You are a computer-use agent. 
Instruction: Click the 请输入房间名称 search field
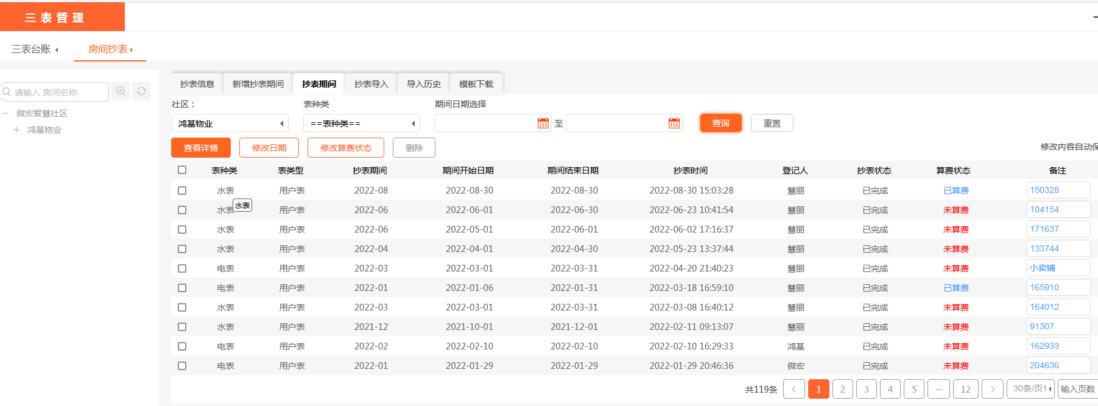pos(58,92)
